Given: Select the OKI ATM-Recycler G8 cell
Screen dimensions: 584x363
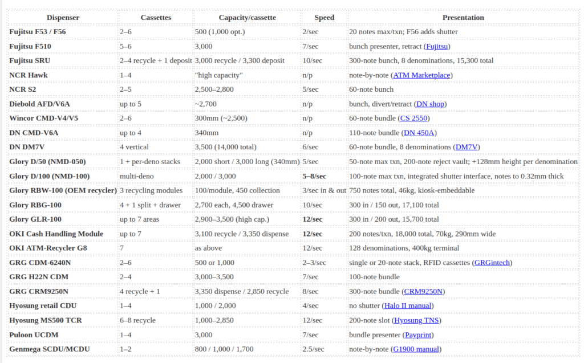Looking at the screenshot, I should [63, 248].
